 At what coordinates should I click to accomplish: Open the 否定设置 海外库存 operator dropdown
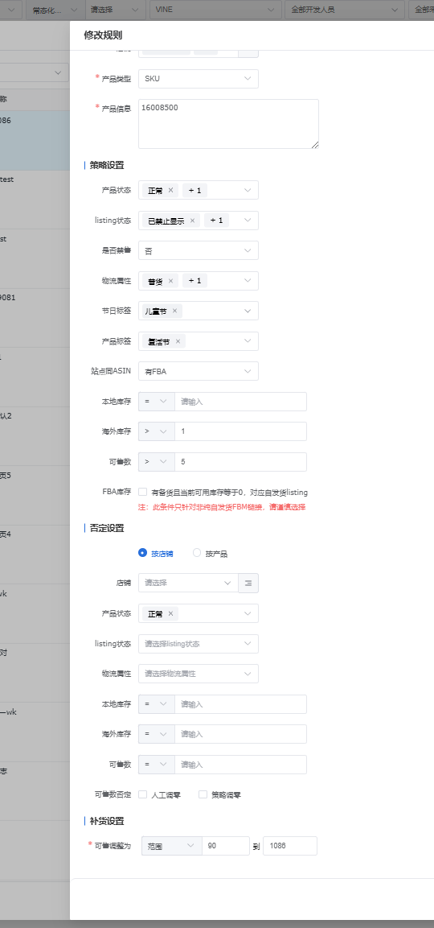click(156, 734)
